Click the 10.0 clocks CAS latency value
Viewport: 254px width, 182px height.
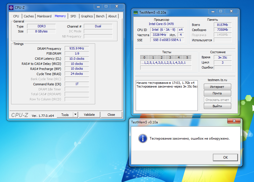pos(77,59)
